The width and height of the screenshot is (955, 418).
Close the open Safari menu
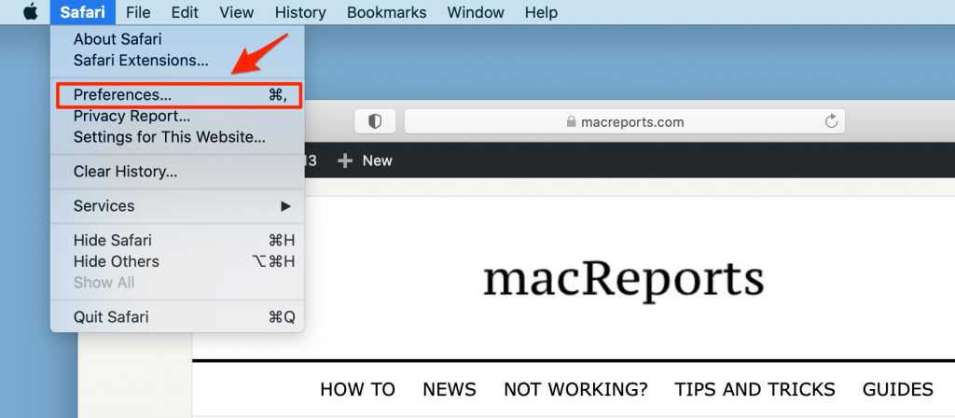click(x=82, y=12)
